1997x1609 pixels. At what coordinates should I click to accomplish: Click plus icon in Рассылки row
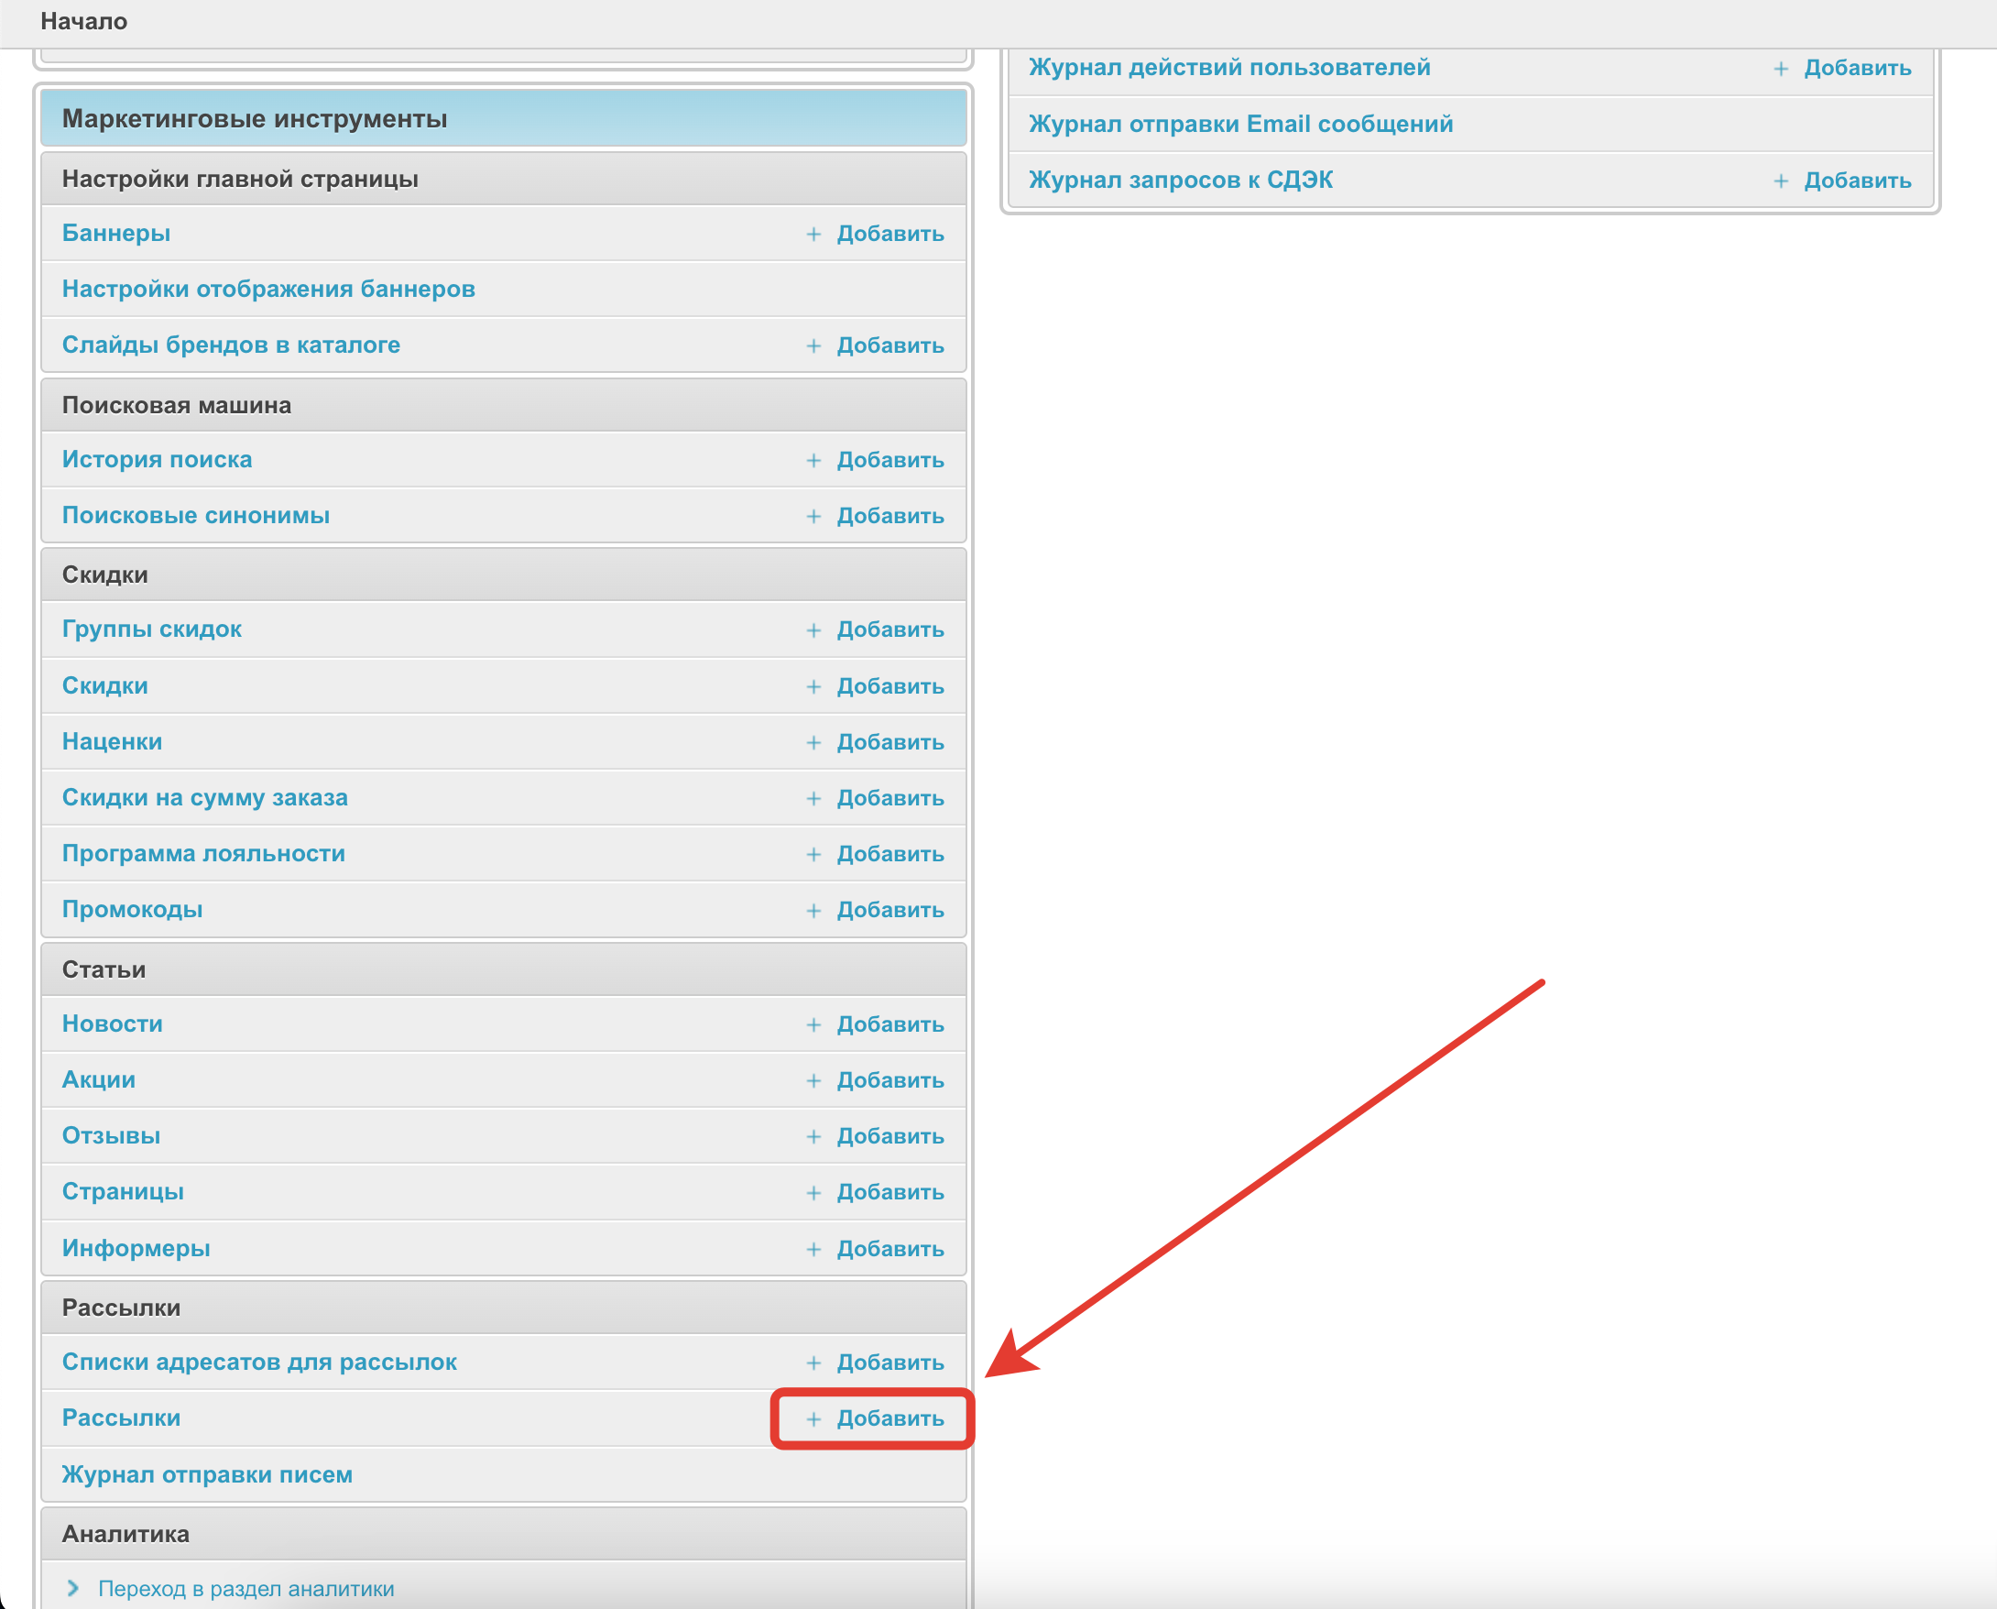(813, 1419)
